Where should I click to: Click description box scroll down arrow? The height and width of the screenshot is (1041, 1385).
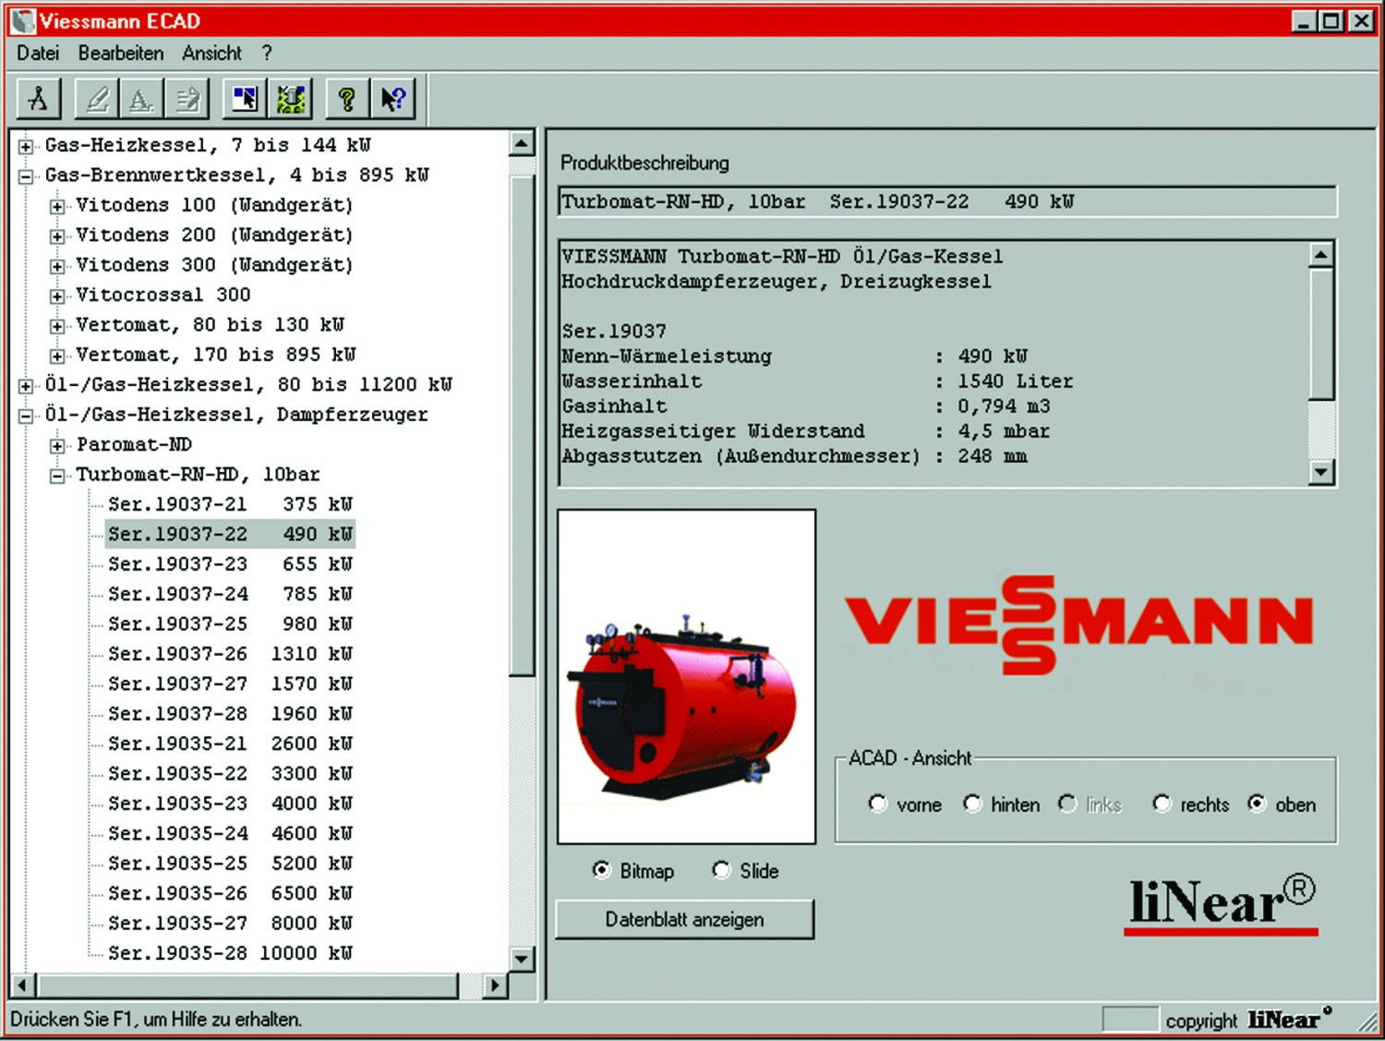[1321, 472]
